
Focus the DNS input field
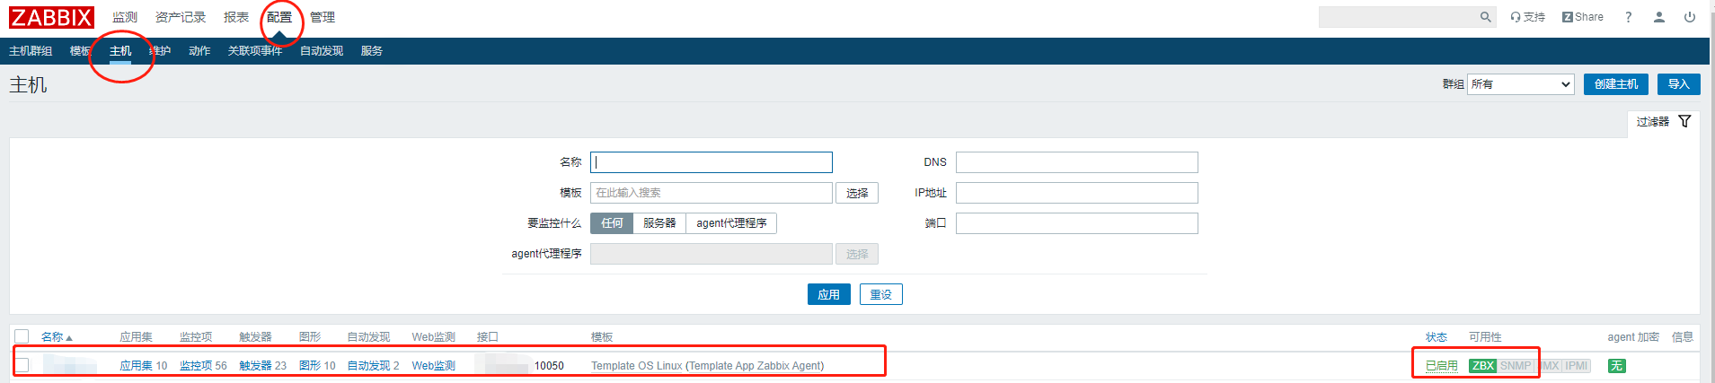tap(1077, 162)
